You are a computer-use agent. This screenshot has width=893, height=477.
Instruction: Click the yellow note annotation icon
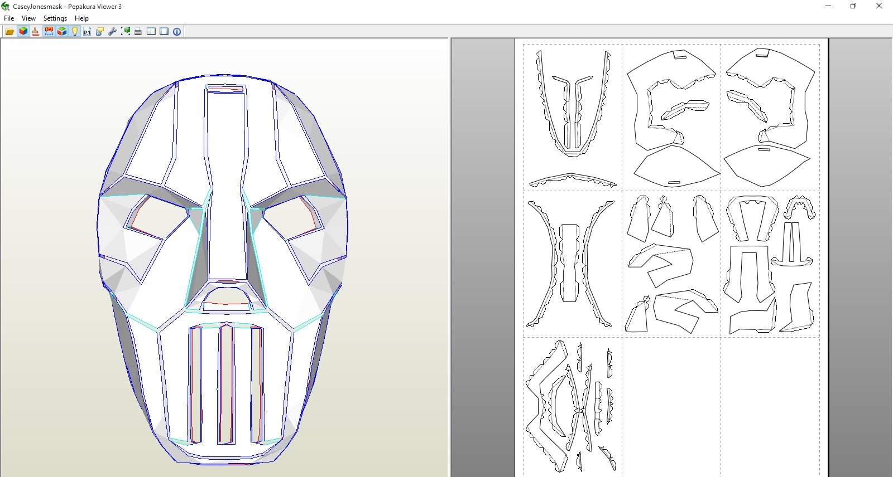pyautogui.click(x=100, y=31)
